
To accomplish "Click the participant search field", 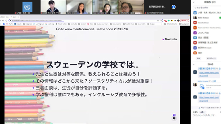I will (207, 8).
